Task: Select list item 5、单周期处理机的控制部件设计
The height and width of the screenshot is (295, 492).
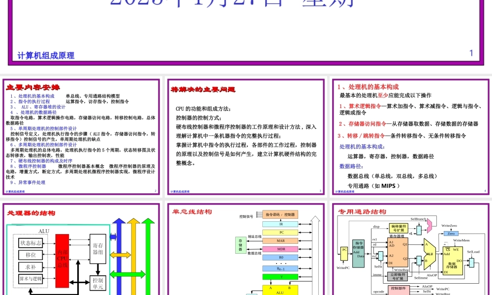Action: 43,128
